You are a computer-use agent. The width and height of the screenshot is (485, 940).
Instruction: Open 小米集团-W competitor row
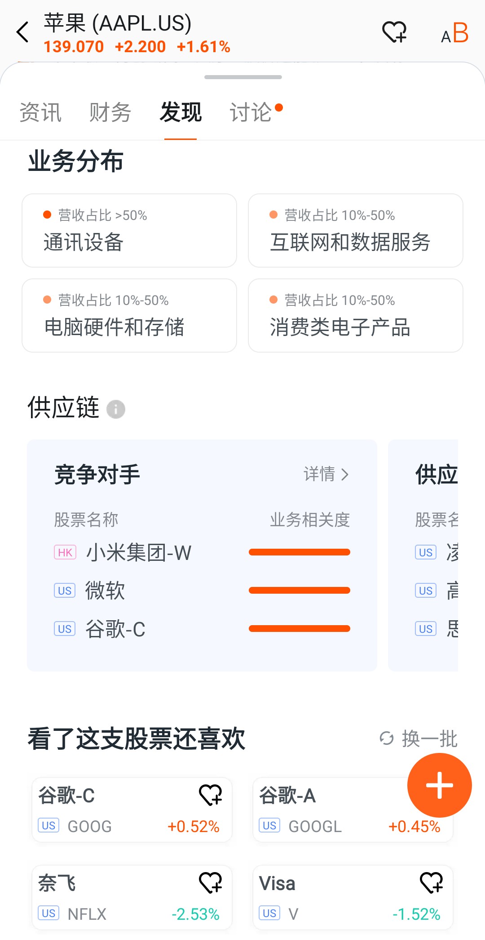pos(138,552)
